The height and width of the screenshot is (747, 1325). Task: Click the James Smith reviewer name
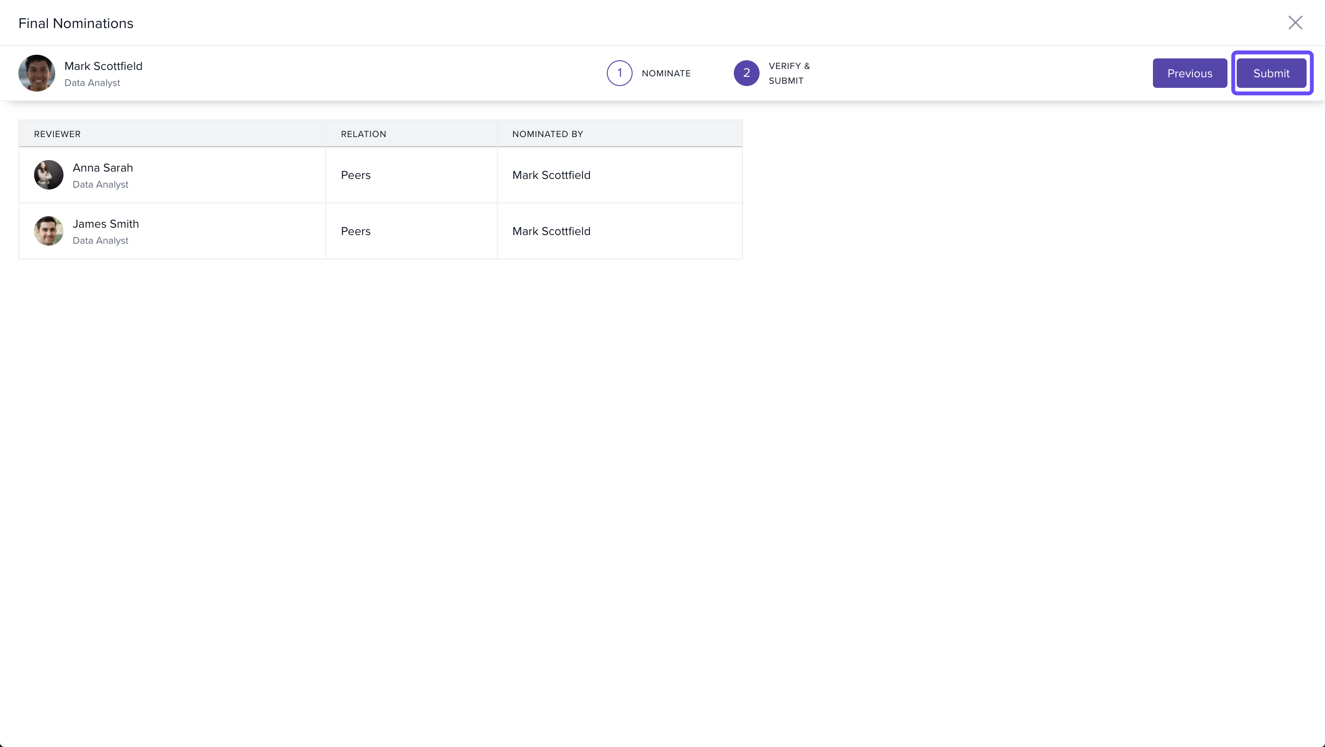point(105,224)
